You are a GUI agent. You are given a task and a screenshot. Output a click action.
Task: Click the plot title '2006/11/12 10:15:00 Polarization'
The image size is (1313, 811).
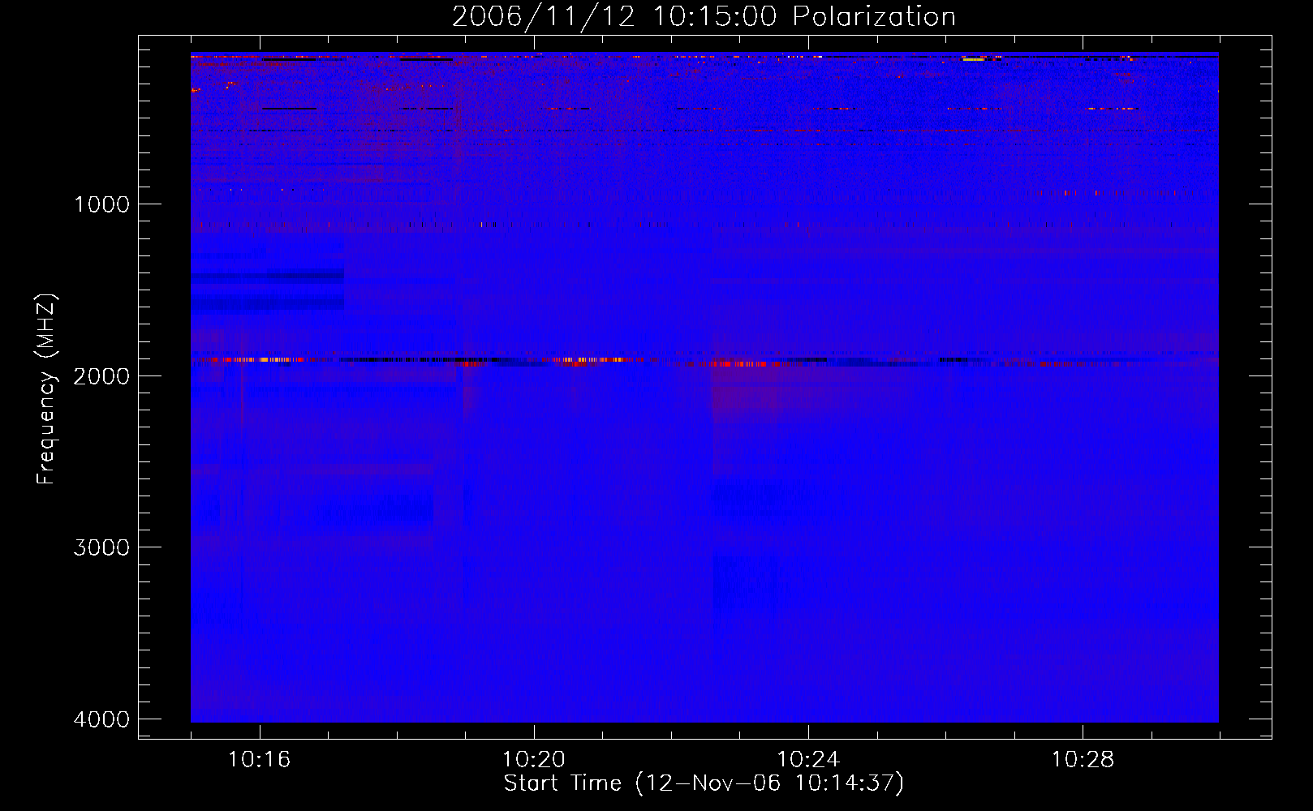[x=704, y=16]
